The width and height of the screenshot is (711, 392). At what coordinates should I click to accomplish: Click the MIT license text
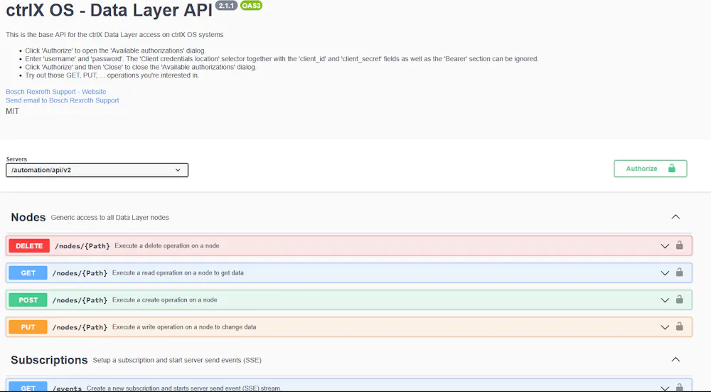12,111
